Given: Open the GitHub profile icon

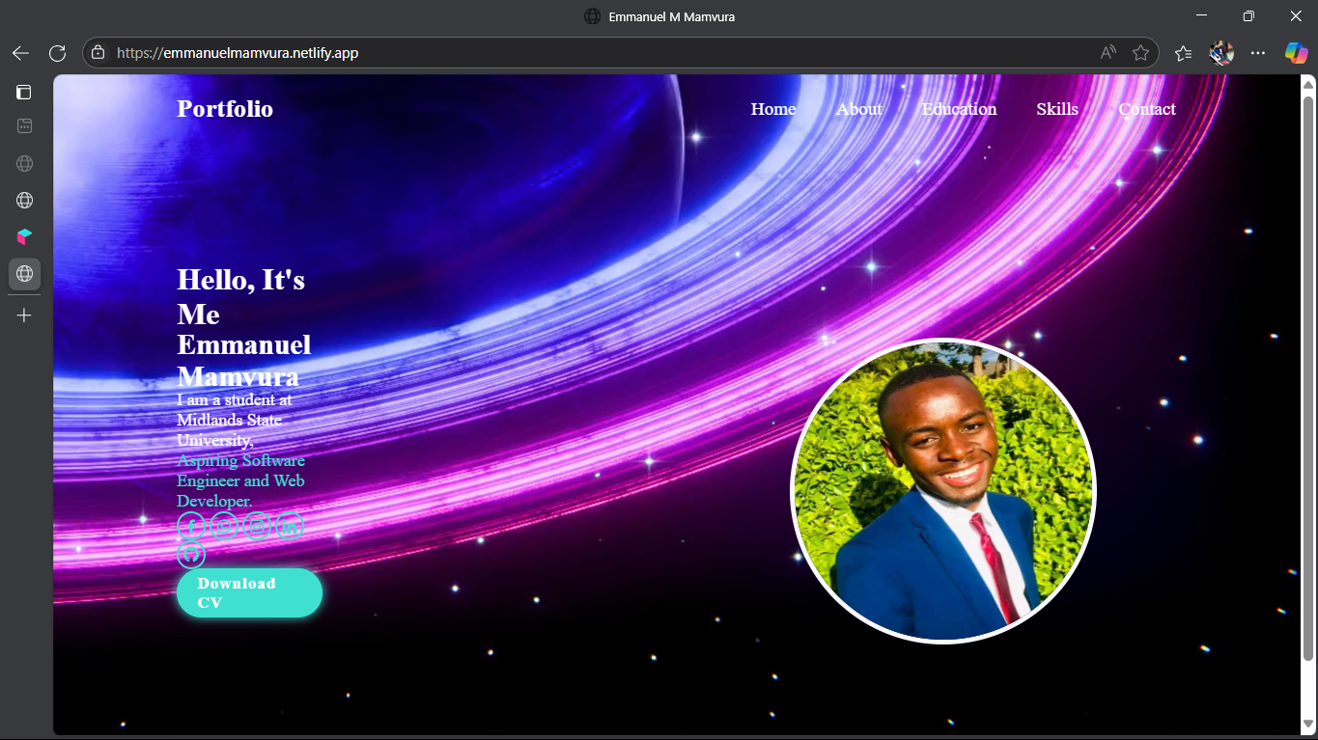Looking at the screenshot, I should (x=191, y=554).
